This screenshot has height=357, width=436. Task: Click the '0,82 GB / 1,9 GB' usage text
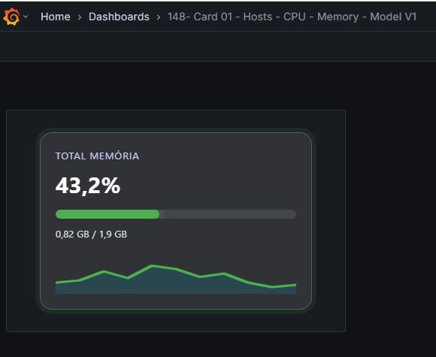91,234
